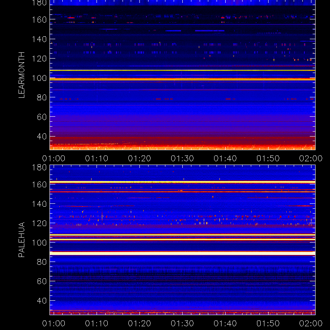330x330 pixels.
Task: Select the 60 tick label on LEARMONTH plot
Action: (x=42, y=117)
